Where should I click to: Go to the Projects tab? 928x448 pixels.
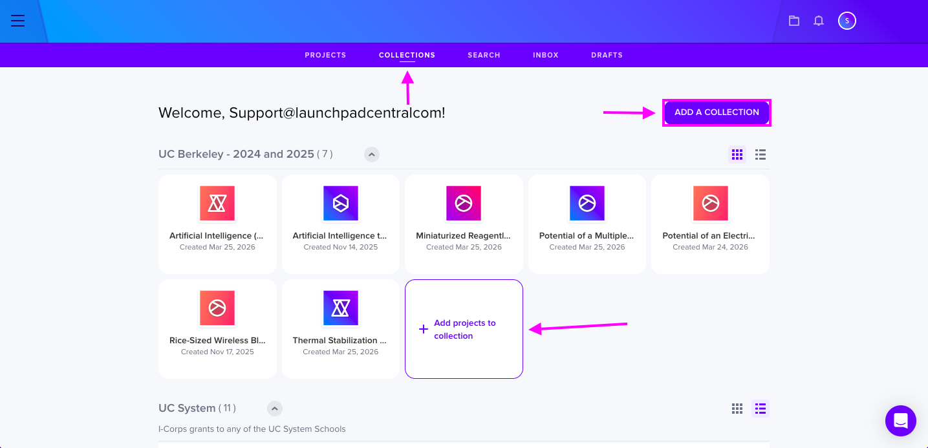(325, 55)
